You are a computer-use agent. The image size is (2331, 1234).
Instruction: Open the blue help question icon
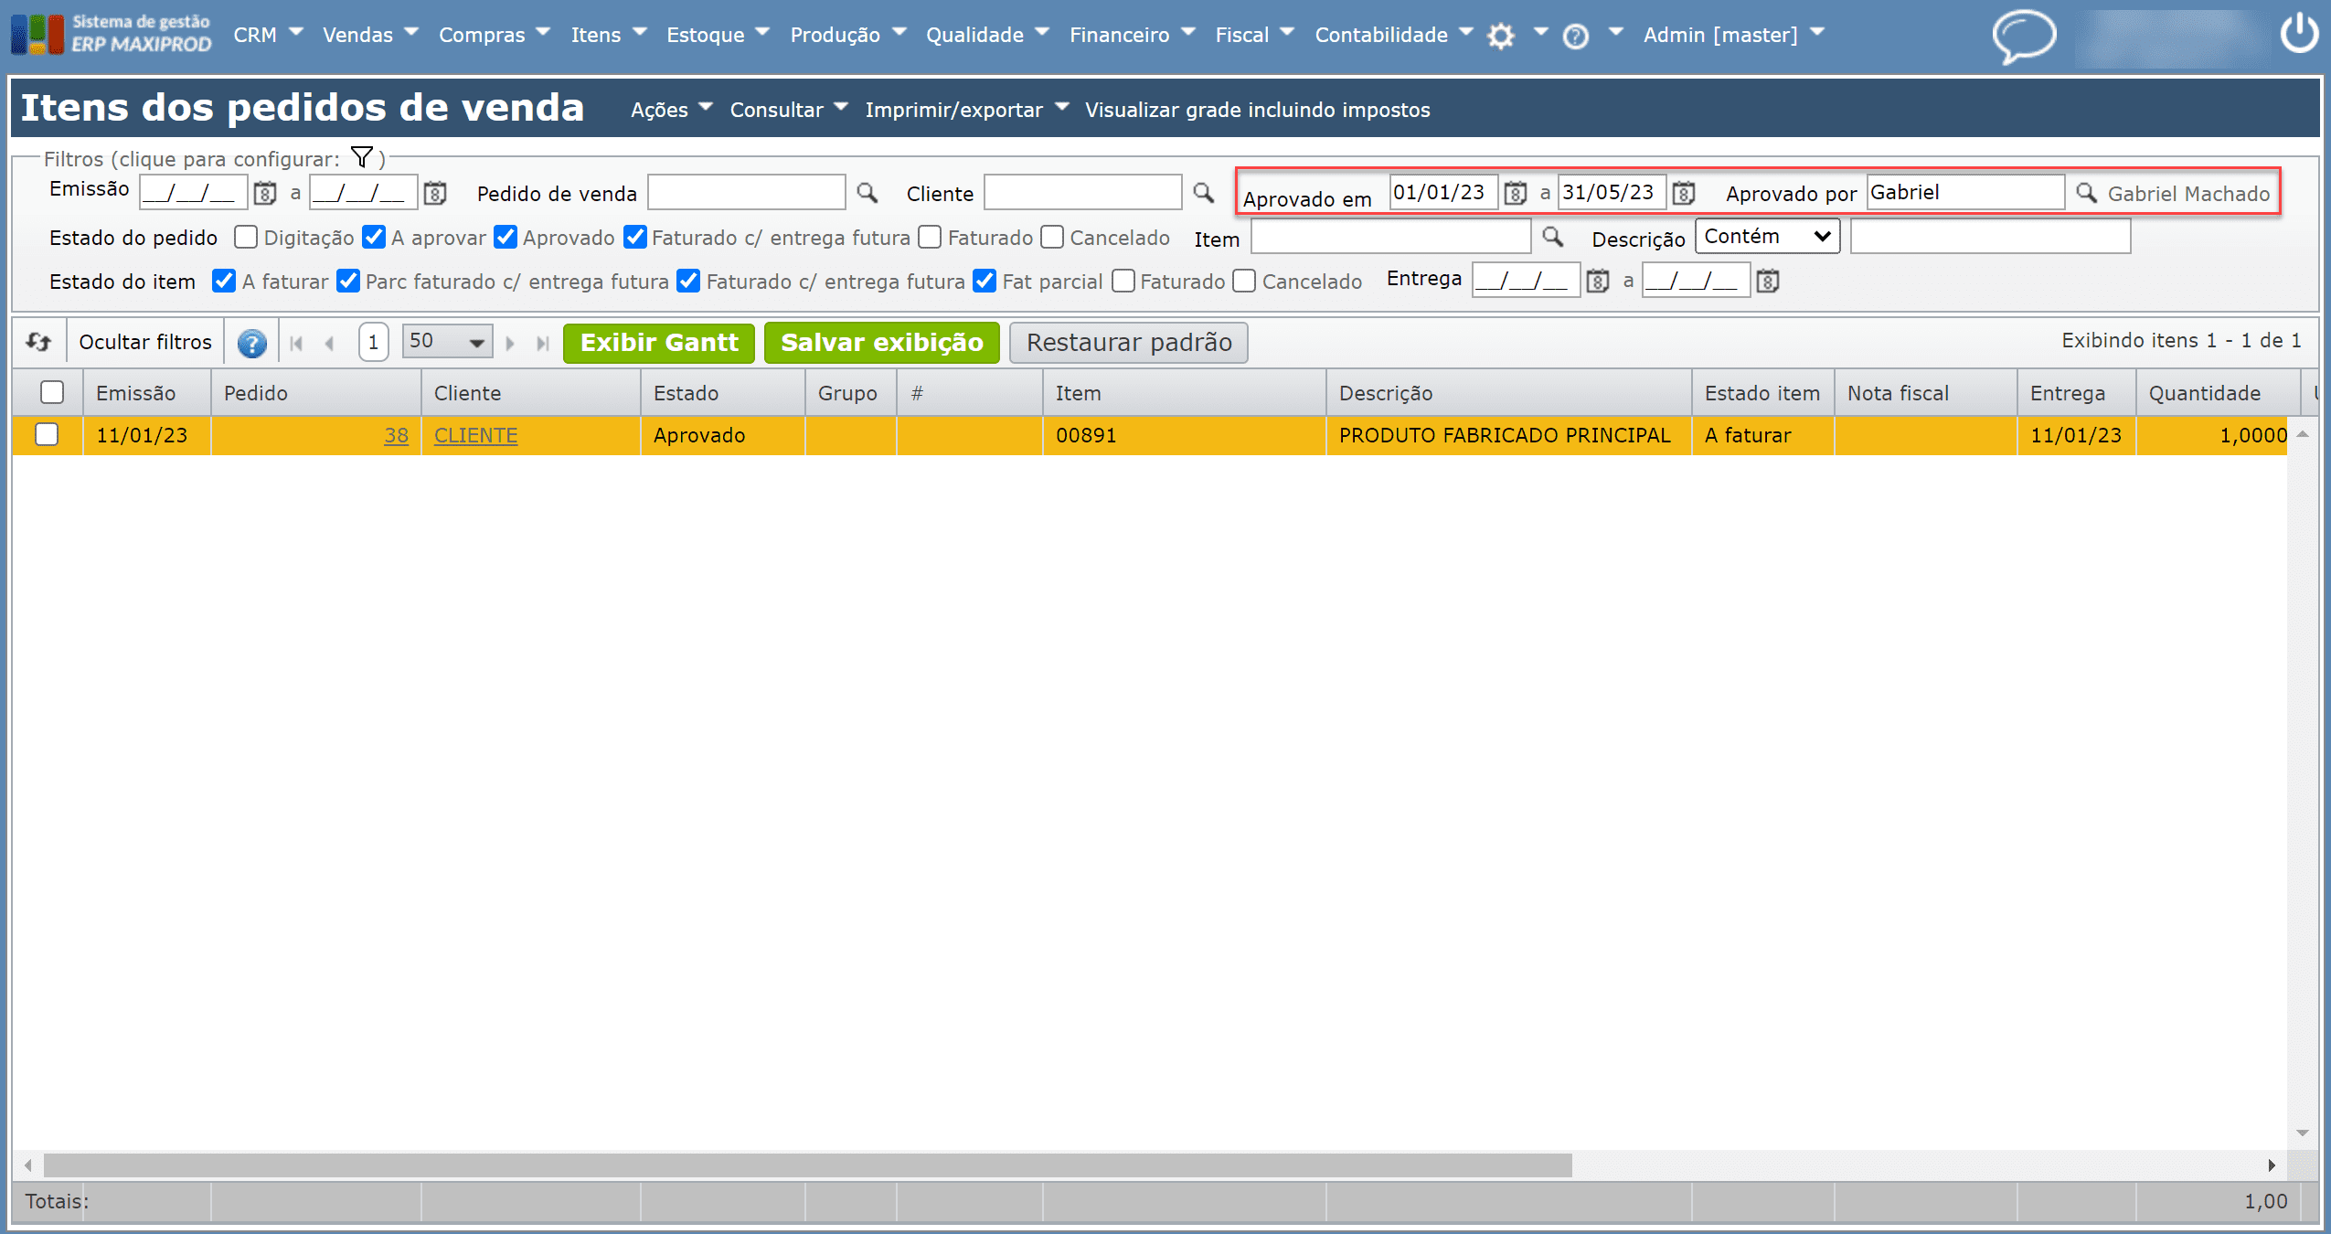click(x=251, y=344)
